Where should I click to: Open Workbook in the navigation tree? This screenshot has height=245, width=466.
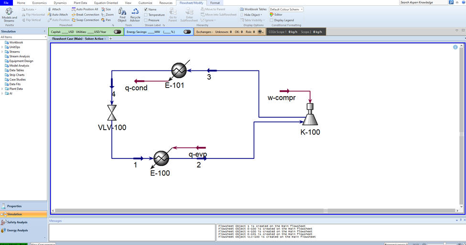tap(16, 42)
